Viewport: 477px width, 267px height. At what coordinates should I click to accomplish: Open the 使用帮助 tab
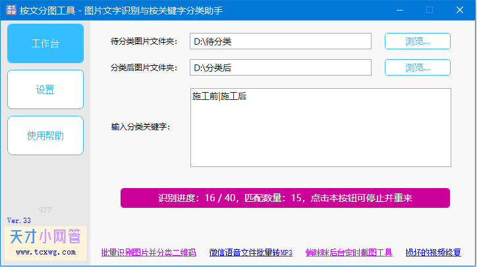click(45, 135)
